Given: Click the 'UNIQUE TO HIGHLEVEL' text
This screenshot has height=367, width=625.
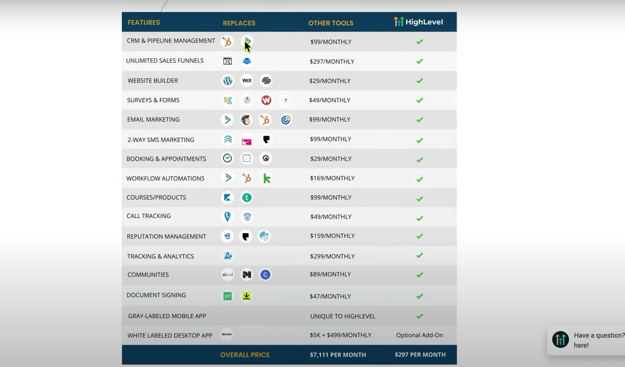Looking at the screenshot, I should (x=343, y=316).
